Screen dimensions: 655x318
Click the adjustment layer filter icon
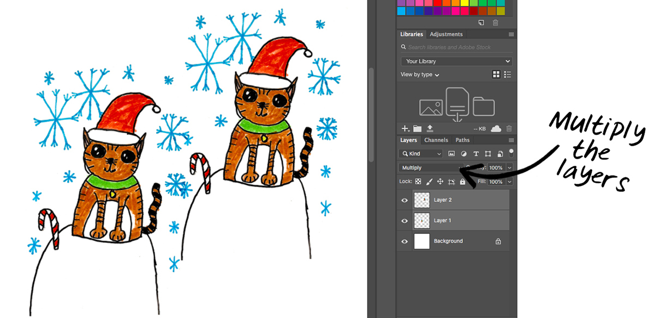(464, 154)
